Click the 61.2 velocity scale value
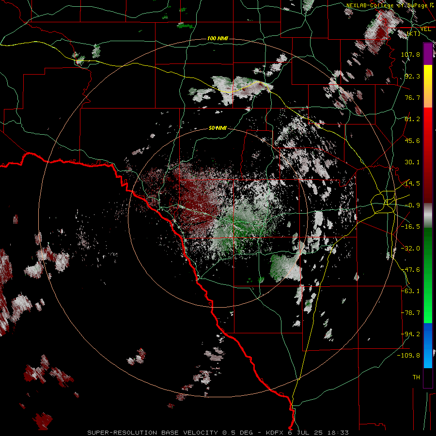 tap(412, 119)
